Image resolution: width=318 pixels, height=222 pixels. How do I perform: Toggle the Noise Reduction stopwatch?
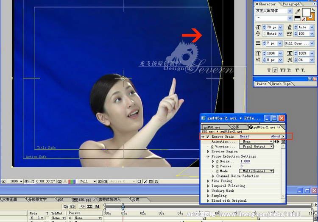[x=217, y=161]
